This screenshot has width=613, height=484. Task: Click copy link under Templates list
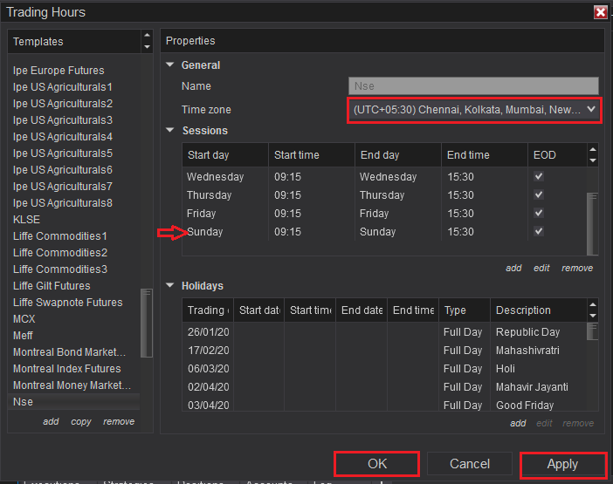click(x=81, y=421)
